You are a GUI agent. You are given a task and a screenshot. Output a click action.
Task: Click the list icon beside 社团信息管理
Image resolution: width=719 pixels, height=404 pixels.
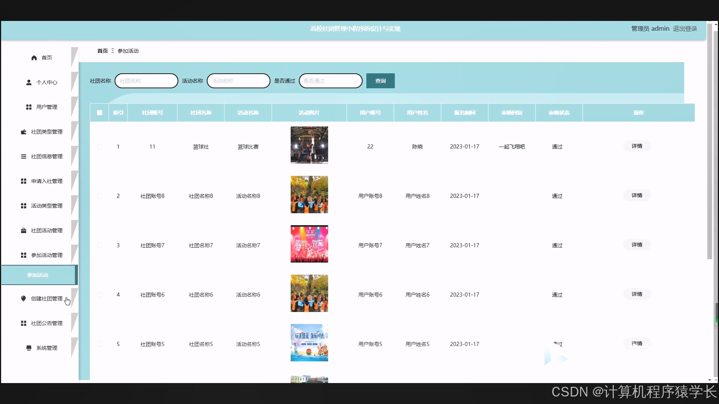(x=24, y=156)
